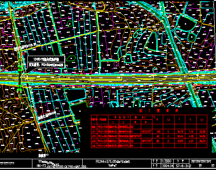Click the Ls column header

168,120
